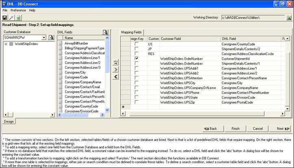Select Consignee/Code in DHL Fields list

click(76, 77)
